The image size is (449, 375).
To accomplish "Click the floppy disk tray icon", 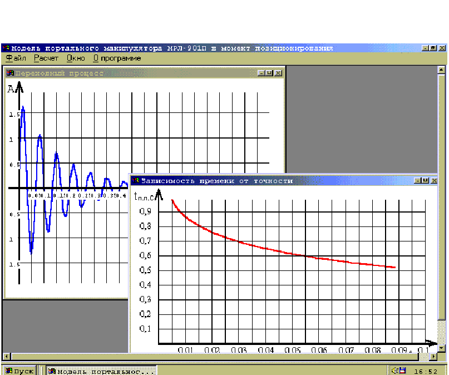I will tap(402, 370).
